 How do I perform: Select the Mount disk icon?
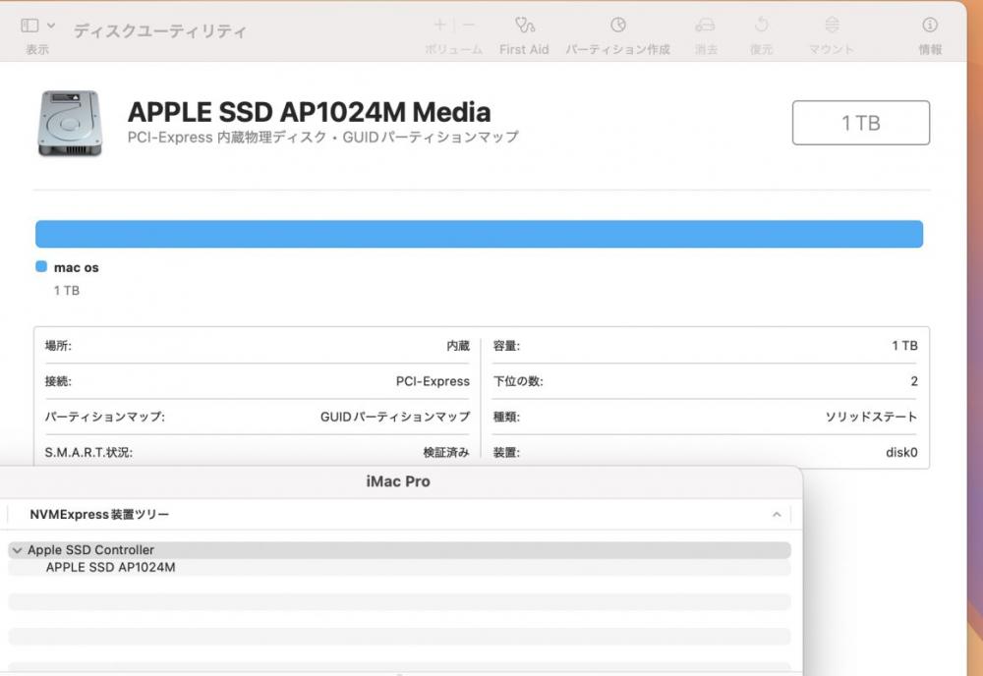pyautogui.click(x=832, y=26)
